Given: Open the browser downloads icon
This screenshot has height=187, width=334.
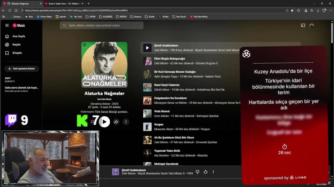Looking at the screenshot, I should [x=318, y=10].
